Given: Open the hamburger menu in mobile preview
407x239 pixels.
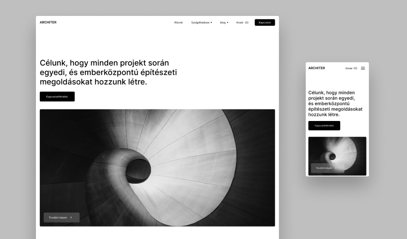Looking at the screenshot, I should click(x=363, y=68).
